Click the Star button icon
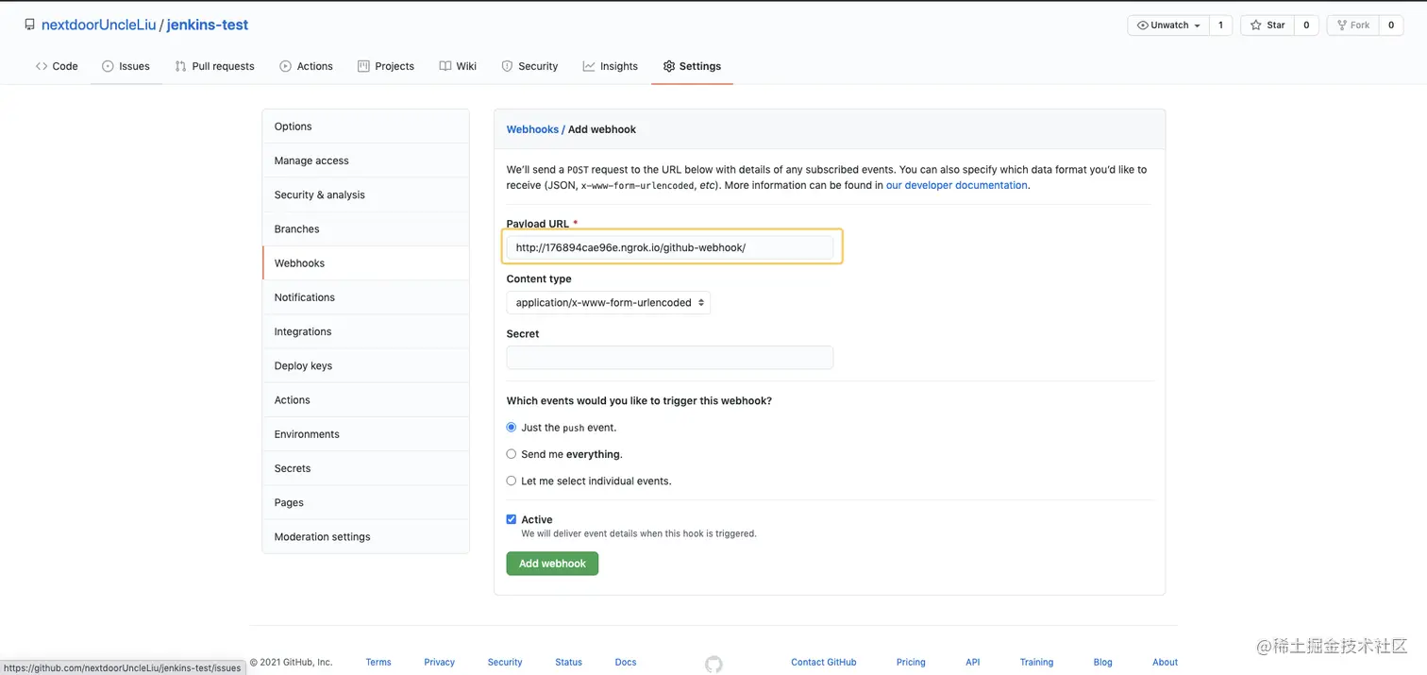Image resolution: width=1427 pixels, height=675 pixels. pos(1256,25)
